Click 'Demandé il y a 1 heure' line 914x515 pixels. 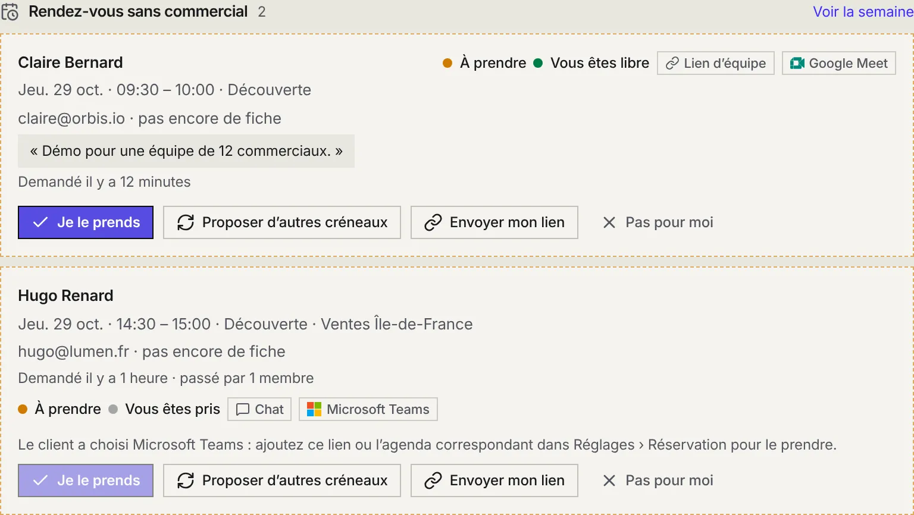pos(166,378)
